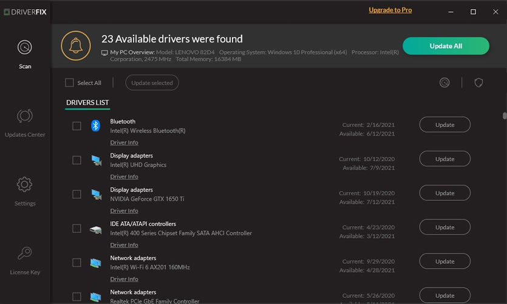The image size is (507, 304).
Task: Click the Upgrade to Pro link
Action: point(390,10)
